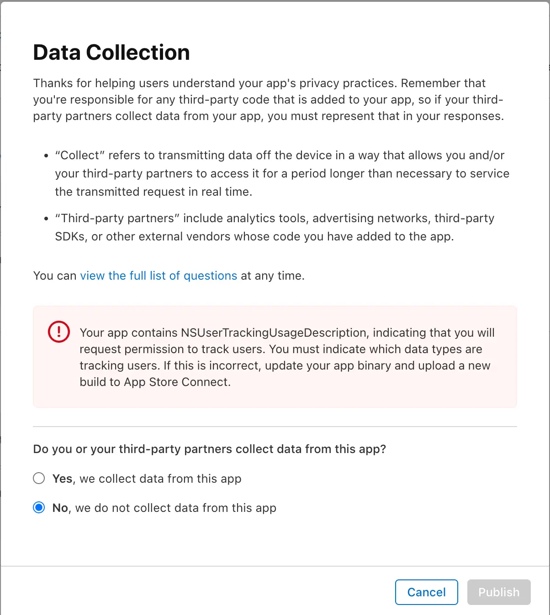Click the grayed-out Publish button
This screenshot has height=615, width=550.
click(x=498, y=592)
